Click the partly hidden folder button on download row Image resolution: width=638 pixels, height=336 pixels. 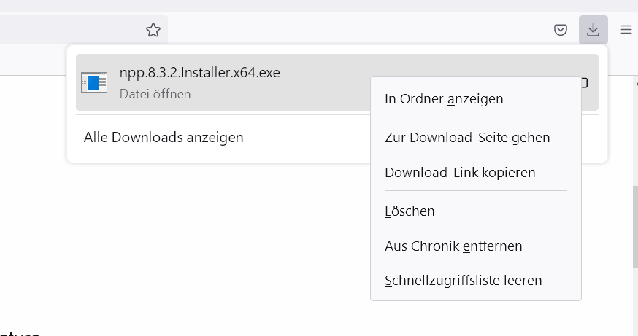pos(585,83)
